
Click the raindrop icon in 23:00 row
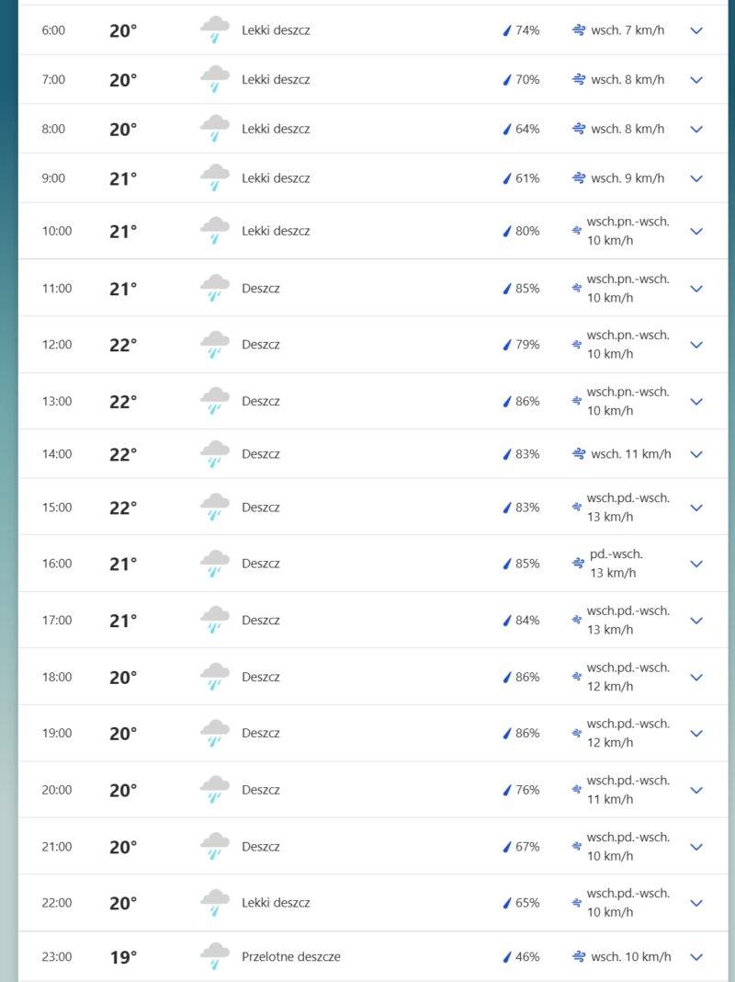[505, 957]
